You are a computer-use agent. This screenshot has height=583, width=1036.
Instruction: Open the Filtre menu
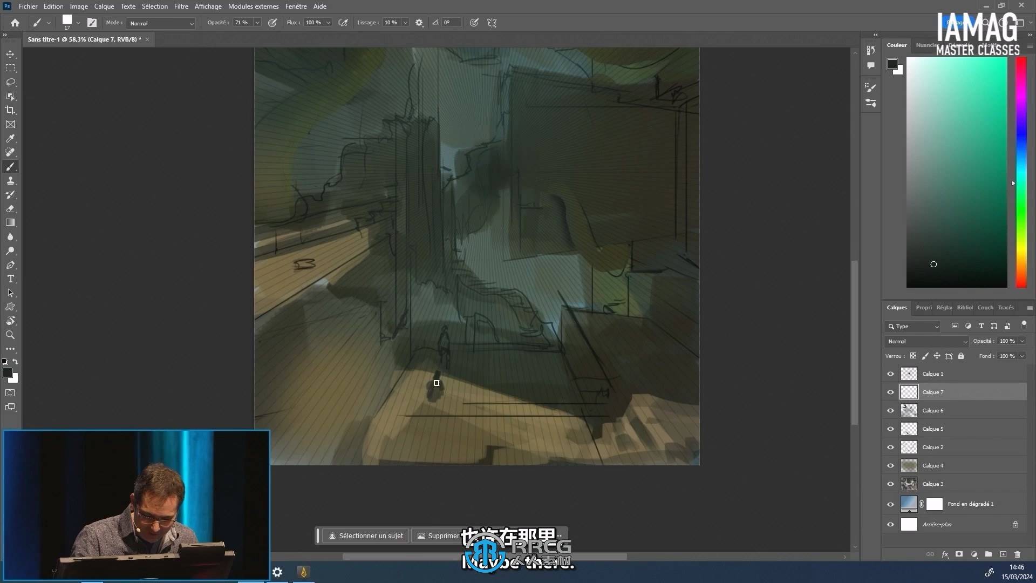181,6
